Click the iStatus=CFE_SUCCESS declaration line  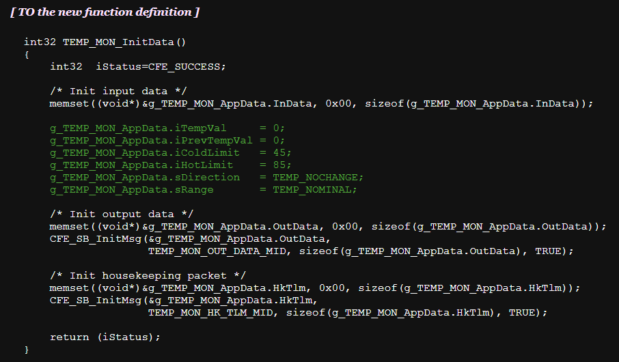coord(137,66)
